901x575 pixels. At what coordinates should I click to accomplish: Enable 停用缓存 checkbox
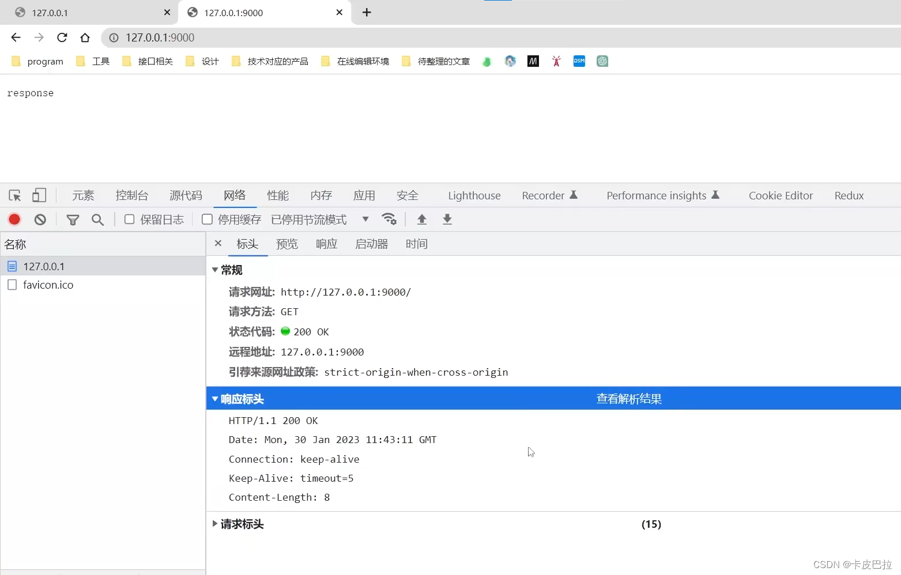tap(207, 219)
